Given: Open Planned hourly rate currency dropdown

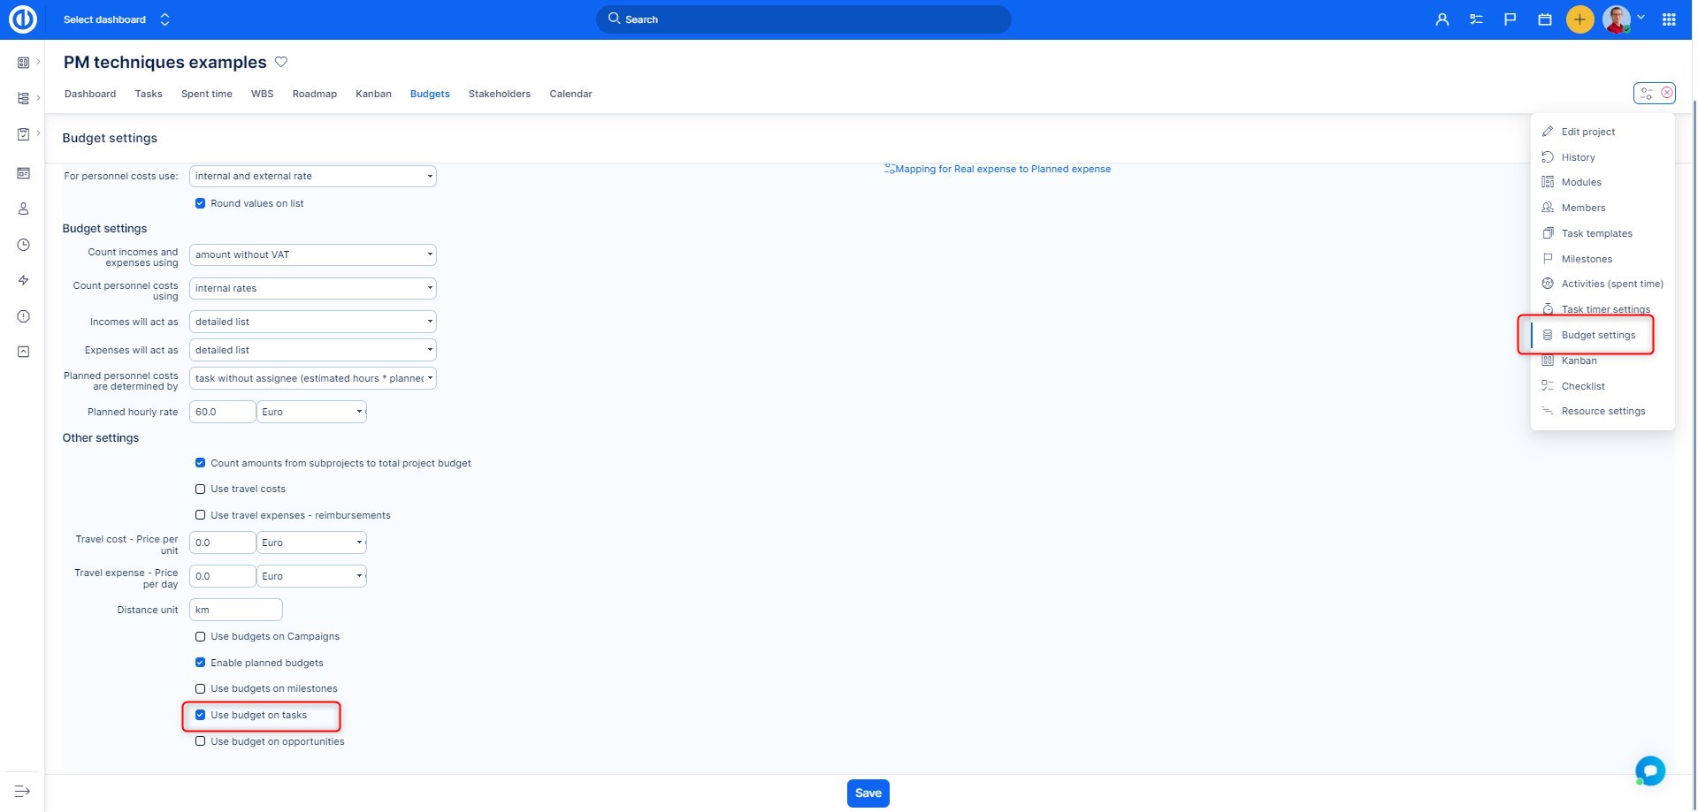Looking at the screenshot, I should [x=312, y=413].
